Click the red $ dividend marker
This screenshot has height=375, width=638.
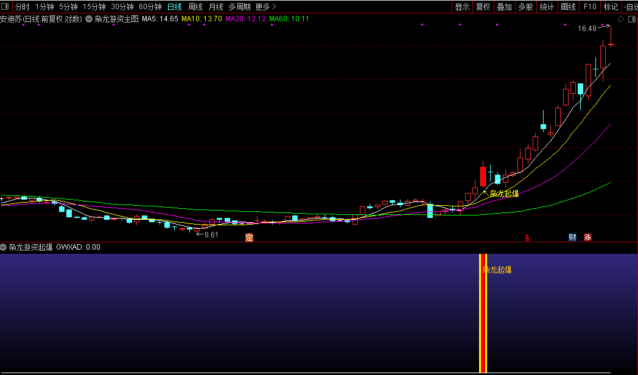pyautogui.click(x=527, y=238)
